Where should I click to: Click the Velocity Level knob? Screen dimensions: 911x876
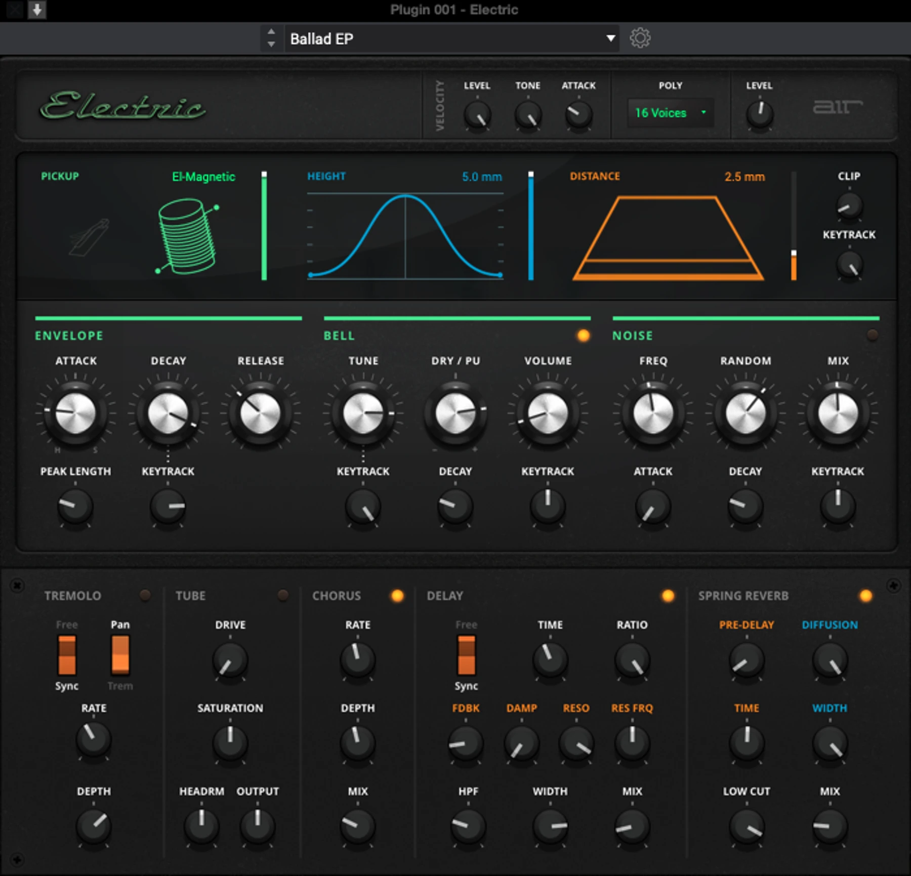click(477, 115)
